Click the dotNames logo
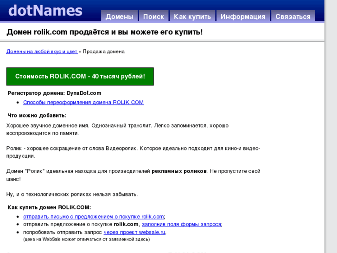The height and width of the screenshot is (253, 337). 45,11
